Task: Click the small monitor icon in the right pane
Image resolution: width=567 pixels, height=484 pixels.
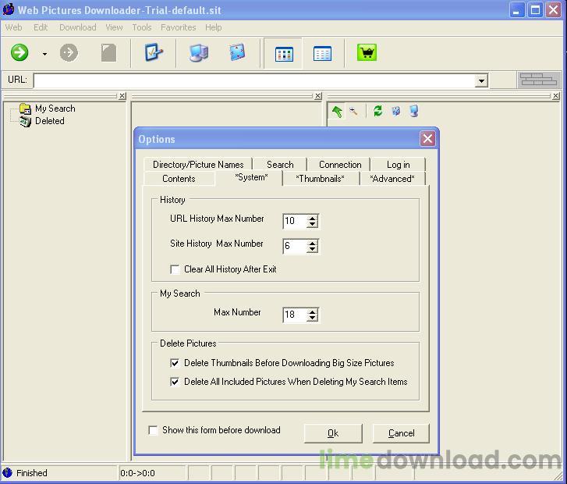Action: (414, 111)
